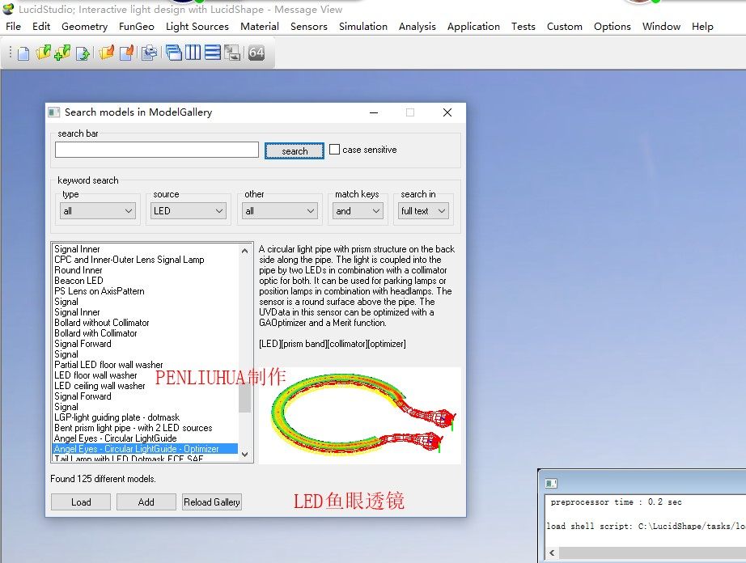Click the Cascade windows toolbar icon

pyautogui.click(x=174, y=53)
